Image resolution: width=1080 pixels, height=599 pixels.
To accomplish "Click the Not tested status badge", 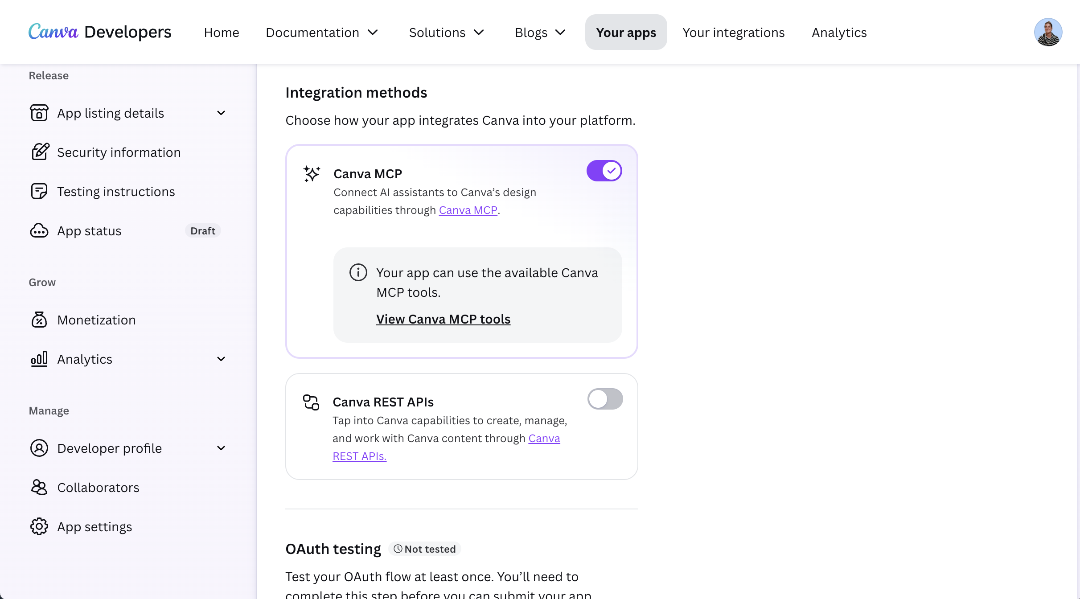I will tap(425, 549).
